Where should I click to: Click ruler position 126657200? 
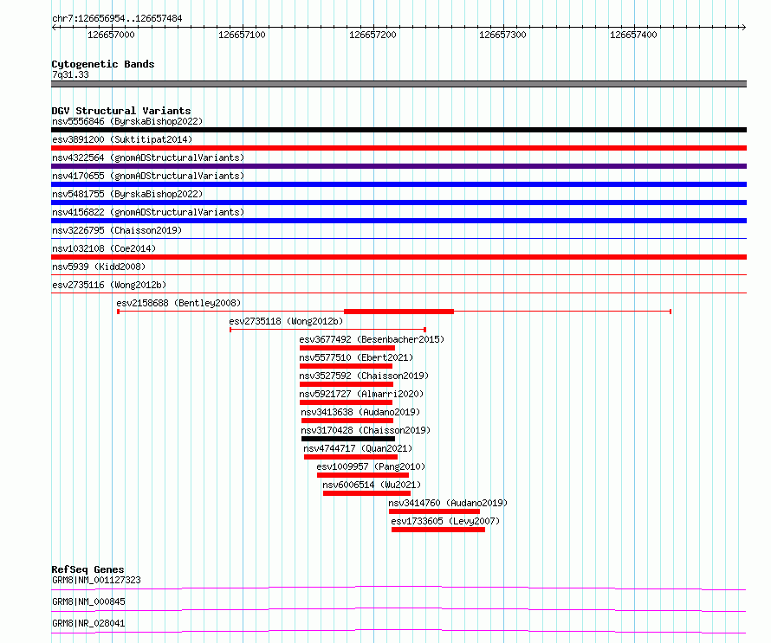tap(373, 35)
